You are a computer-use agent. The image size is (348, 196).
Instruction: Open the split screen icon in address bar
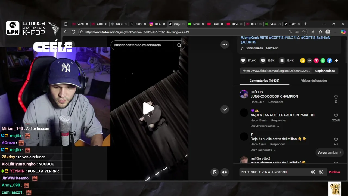290,32
